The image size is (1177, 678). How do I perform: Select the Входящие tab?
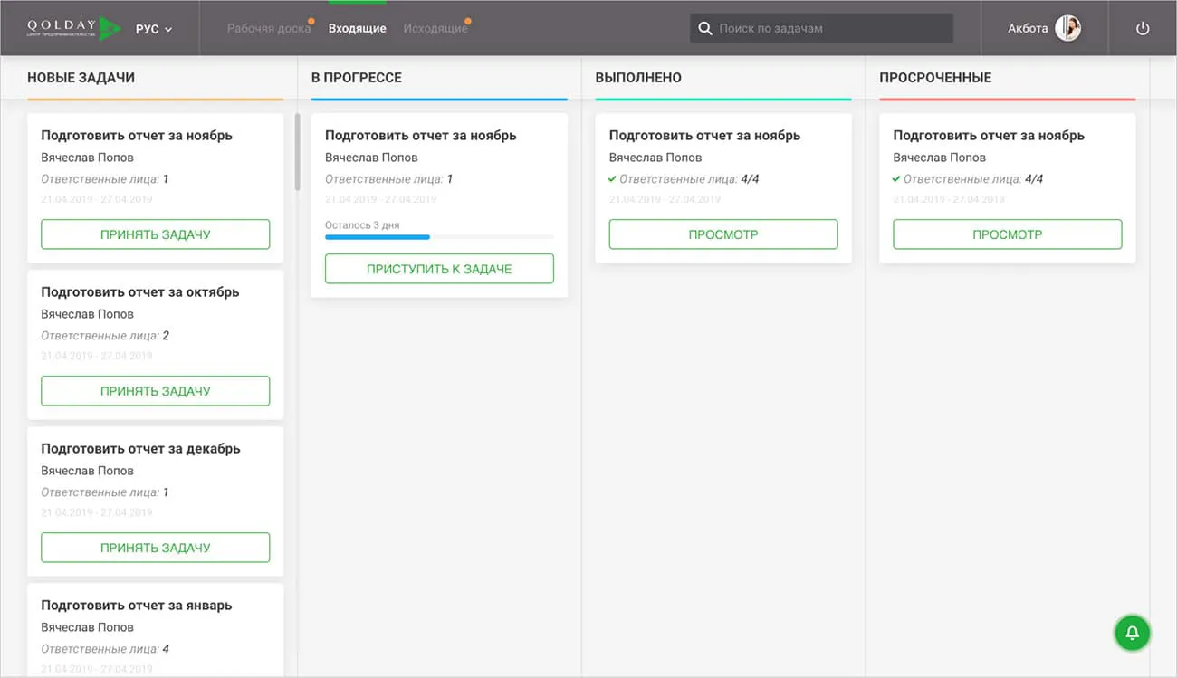click(x=357, y=28)
